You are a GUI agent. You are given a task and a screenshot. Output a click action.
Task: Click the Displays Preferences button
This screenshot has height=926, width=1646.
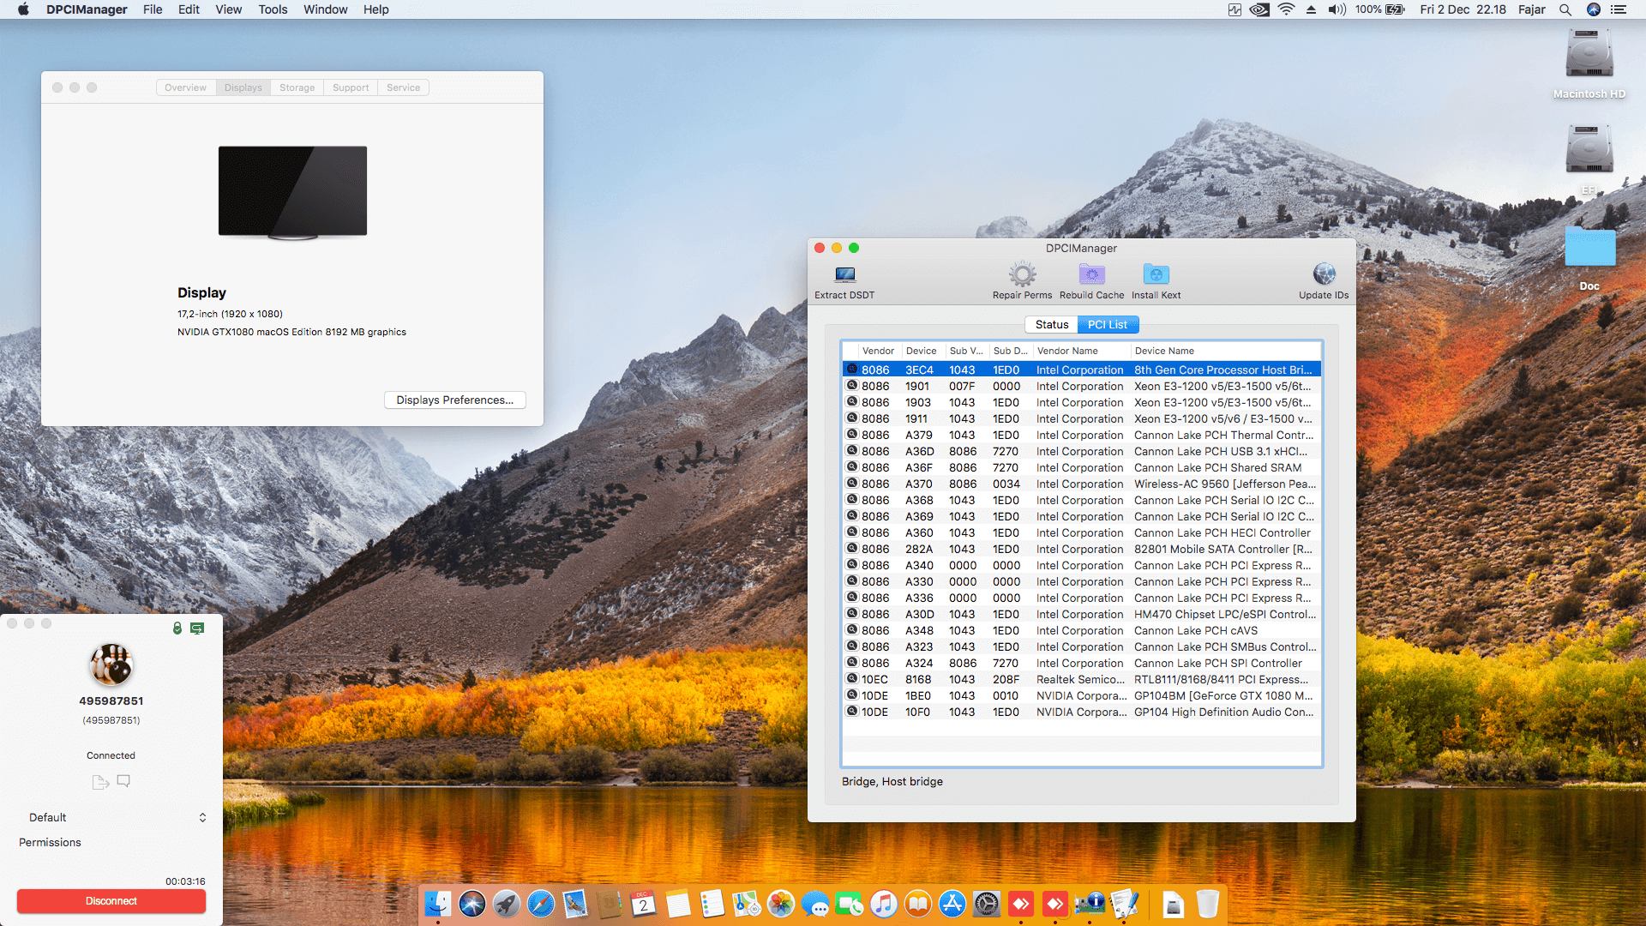pos(454,400)
